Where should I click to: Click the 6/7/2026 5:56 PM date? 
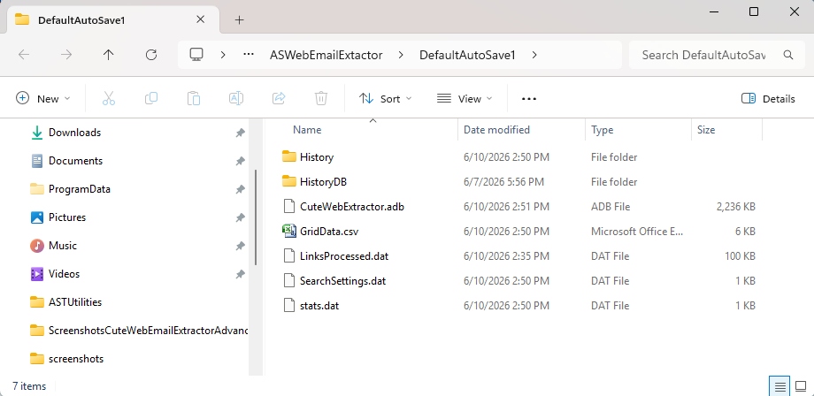[x=503, y=181]
